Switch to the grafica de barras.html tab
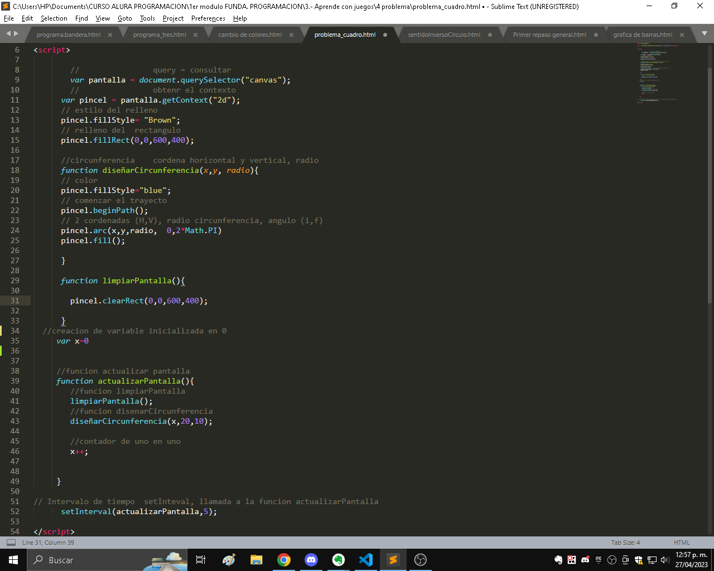Screen dimensions: 714x571 point(643,35)
